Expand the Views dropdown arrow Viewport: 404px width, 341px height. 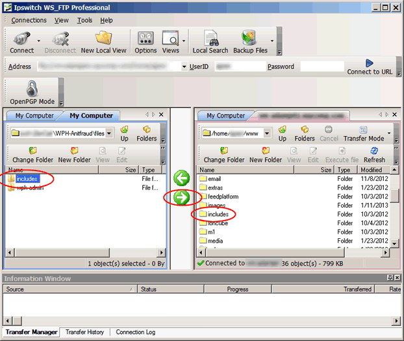point(184,40)
